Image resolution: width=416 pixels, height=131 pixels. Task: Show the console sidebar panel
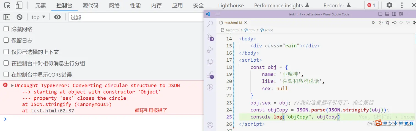pos(7,17)
